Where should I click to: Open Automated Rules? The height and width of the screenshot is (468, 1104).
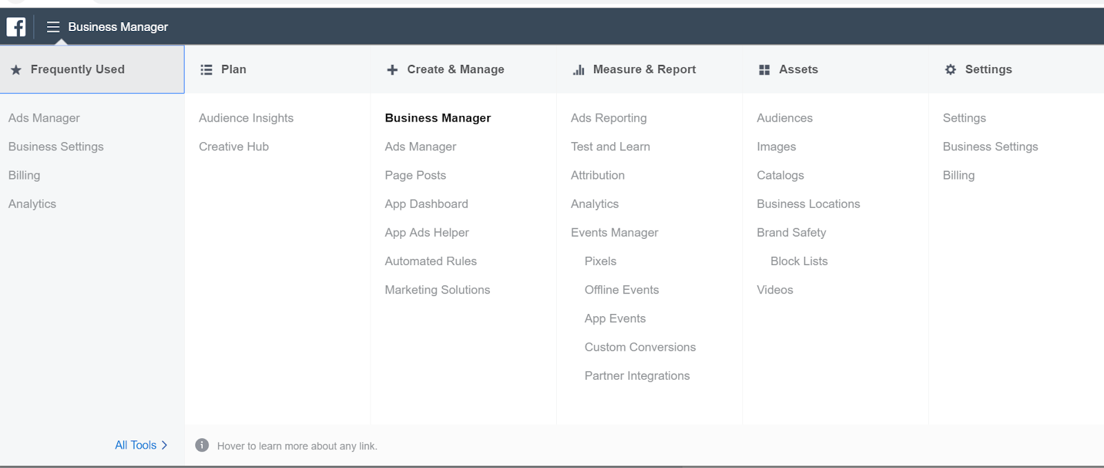click(x=431, y=261)
